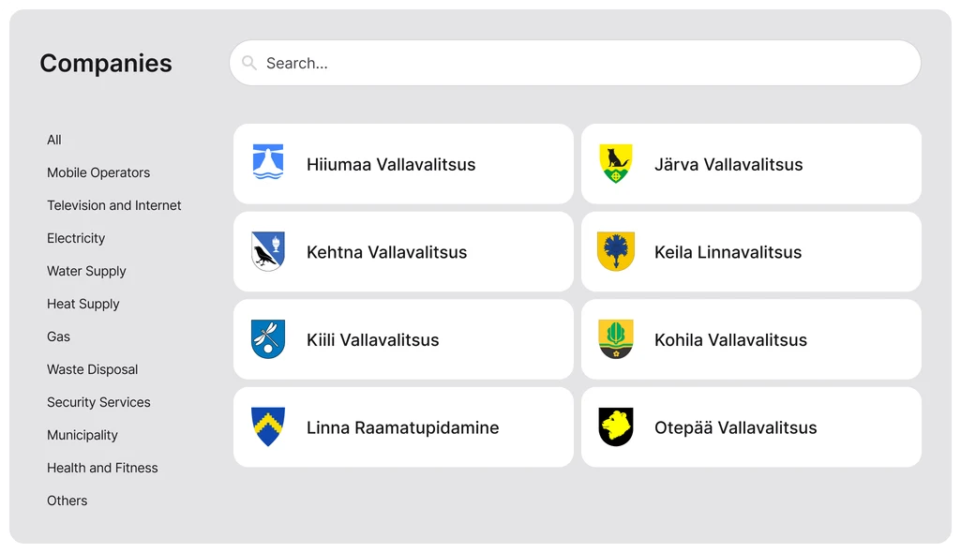Click the Linna Raamatupidamine blue shield icon
The height and width of the screenshot is (553, 961).
coord(267,426)
